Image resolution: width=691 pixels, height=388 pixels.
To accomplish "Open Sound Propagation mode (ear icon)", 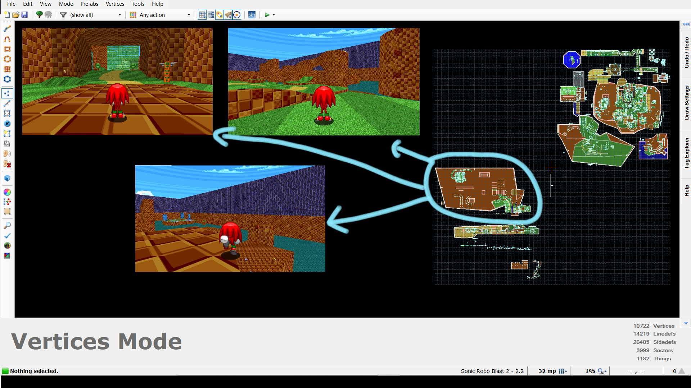I will tap(7, 154).
